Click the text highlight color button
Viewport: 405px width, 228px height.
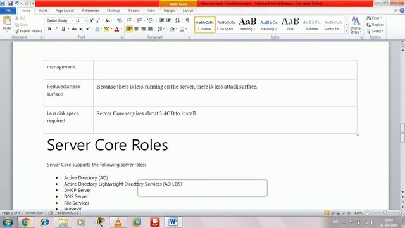(106, 29)
